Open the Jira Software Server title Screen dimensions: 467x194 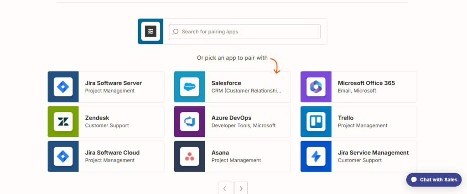pos(114,83)
